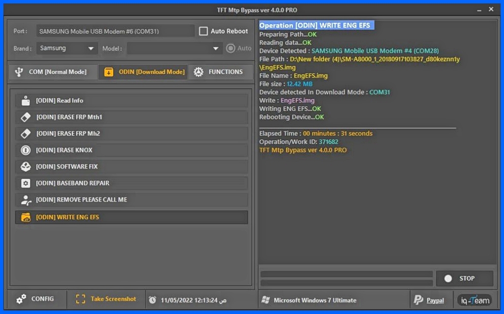Click the PayPal logo icon
Image resolution: width=504 pixels, height=314 pixels.
pos(418,300)
